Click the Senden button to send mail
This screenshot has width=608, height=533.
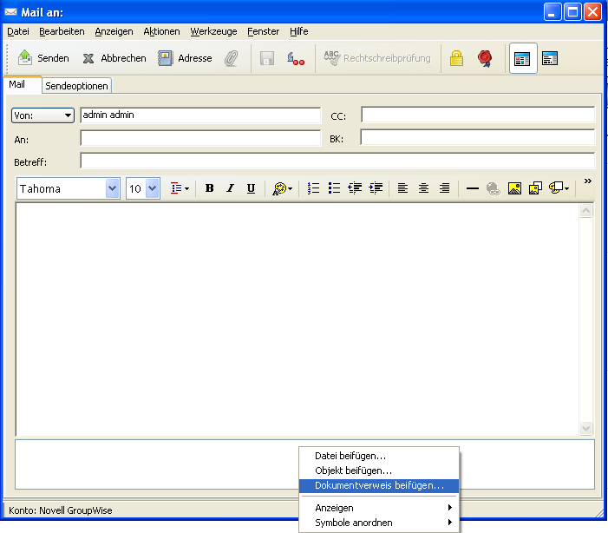coord(43,58)
